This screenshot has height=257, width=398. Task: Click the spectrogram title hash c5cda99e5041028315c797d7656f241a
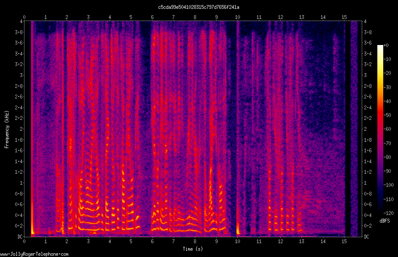tap(199, 7)
